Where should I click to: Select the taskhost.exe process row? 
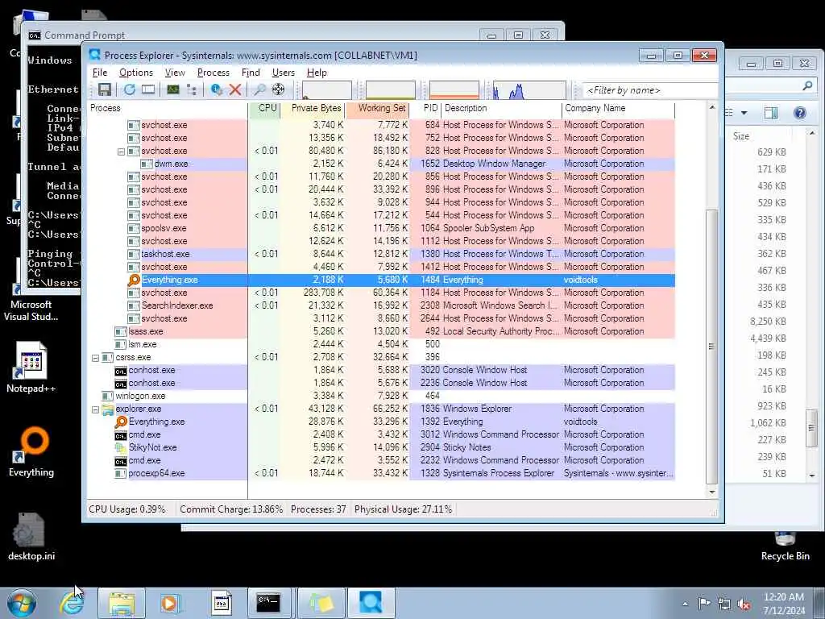click(381, 254)
